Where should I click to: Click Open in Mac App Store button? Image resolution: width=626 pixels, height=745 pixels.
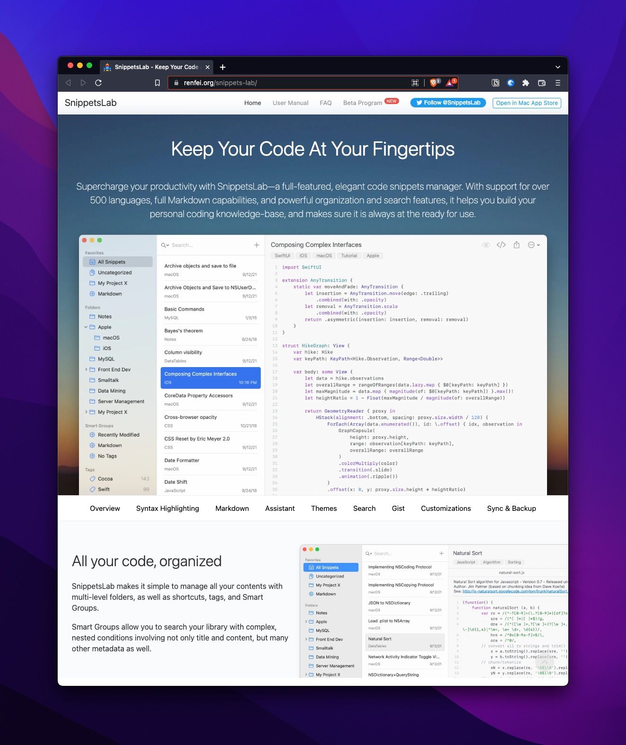click(527, 103)
